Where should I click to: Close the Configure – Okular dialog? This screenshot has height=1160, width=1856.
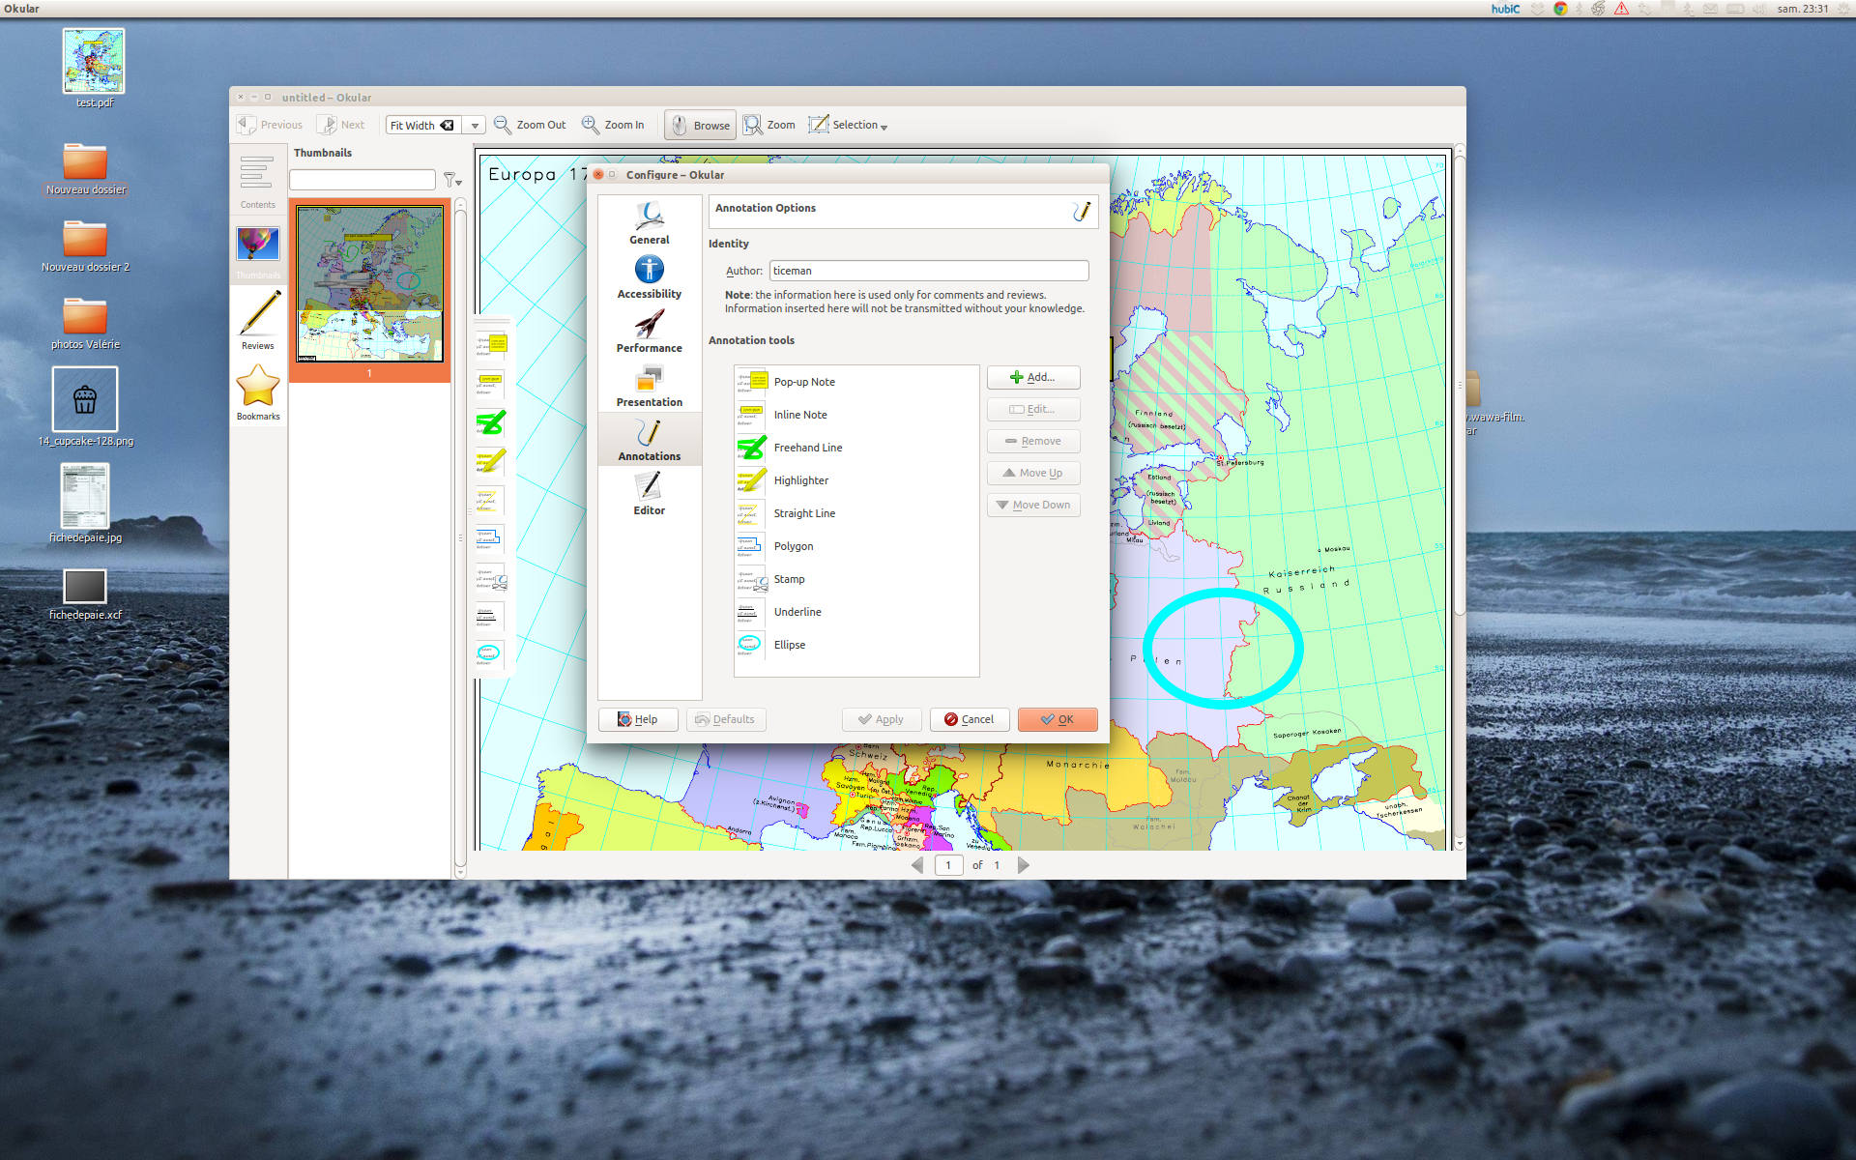(598, 175)
